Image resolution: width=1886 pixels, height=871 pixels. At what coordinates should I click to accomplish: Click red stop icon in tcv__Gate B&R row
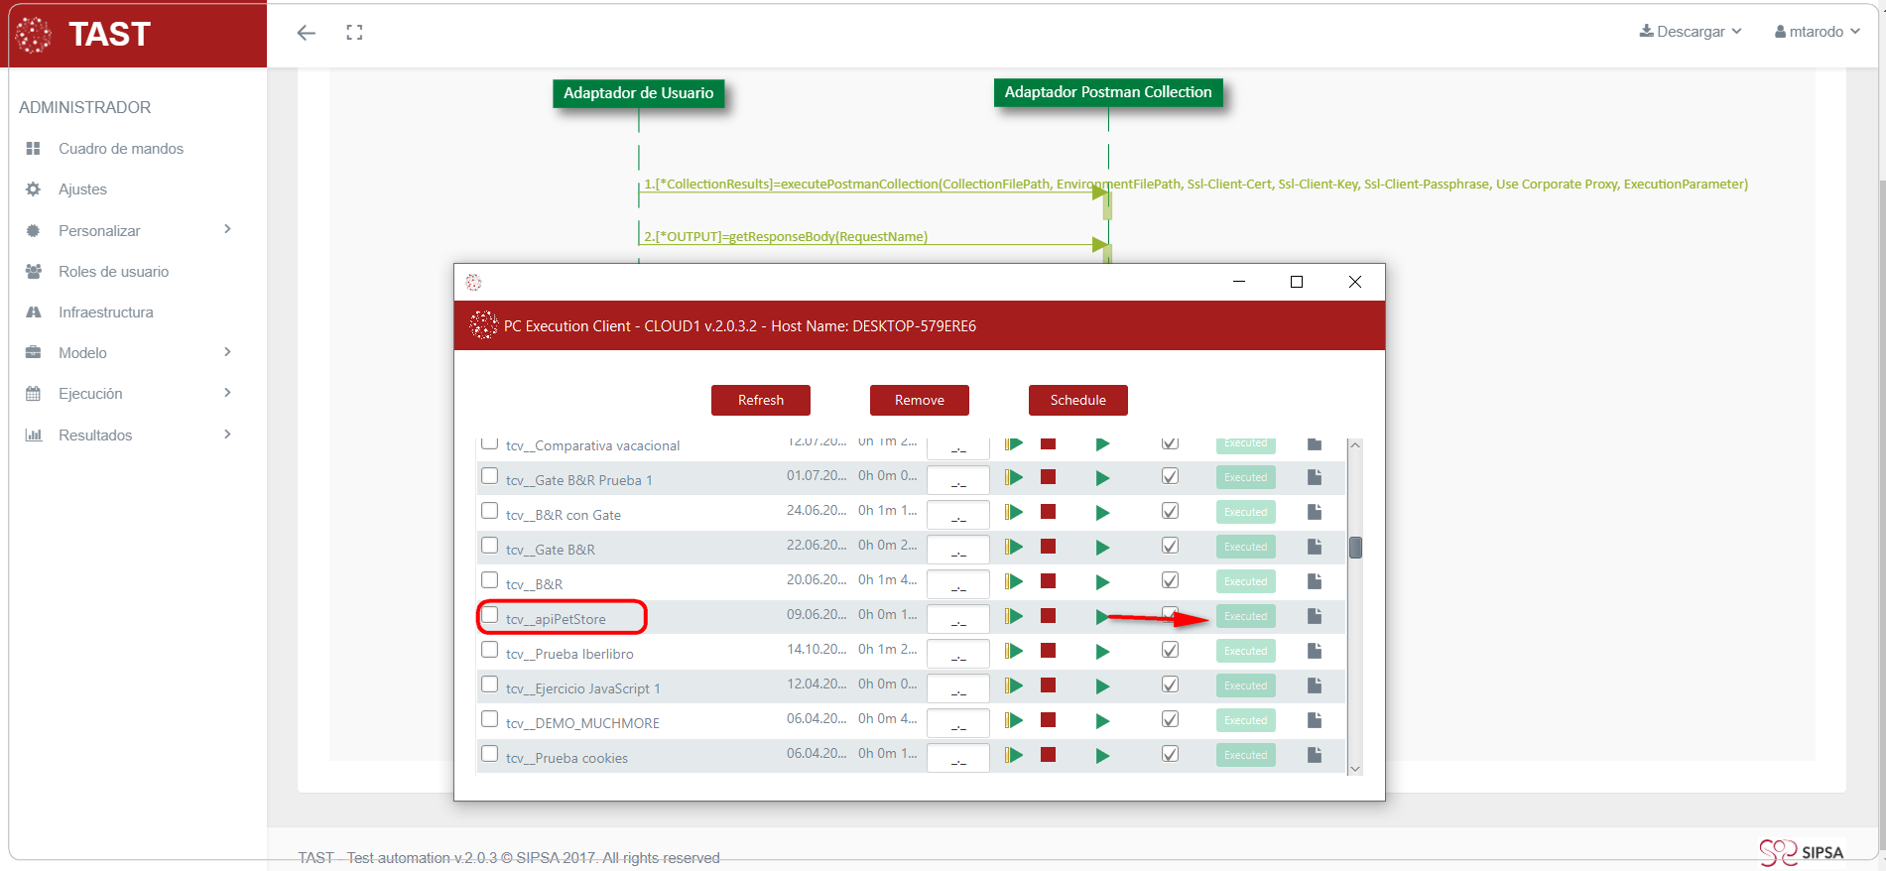pyautogui.click(x=1048, y=547)
